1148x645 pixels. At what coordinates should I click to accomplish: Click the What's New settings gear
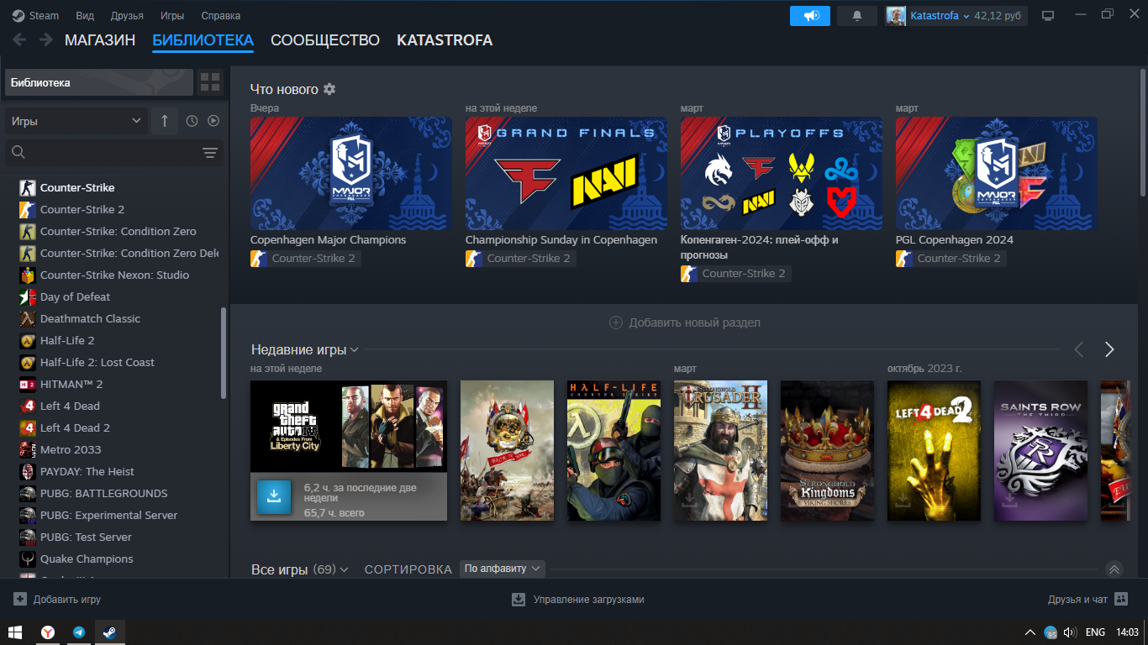(329, 89)
